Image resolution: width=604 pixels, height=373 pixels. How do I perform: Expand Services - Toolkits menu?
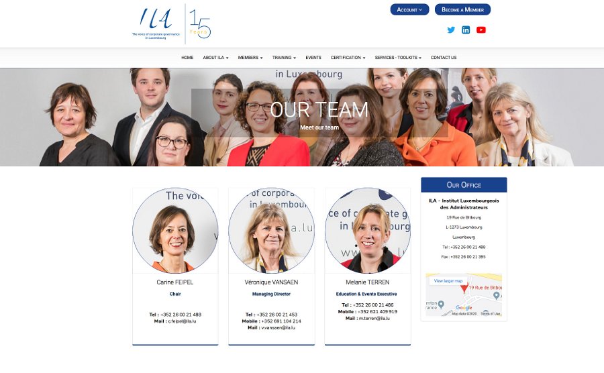398,58
